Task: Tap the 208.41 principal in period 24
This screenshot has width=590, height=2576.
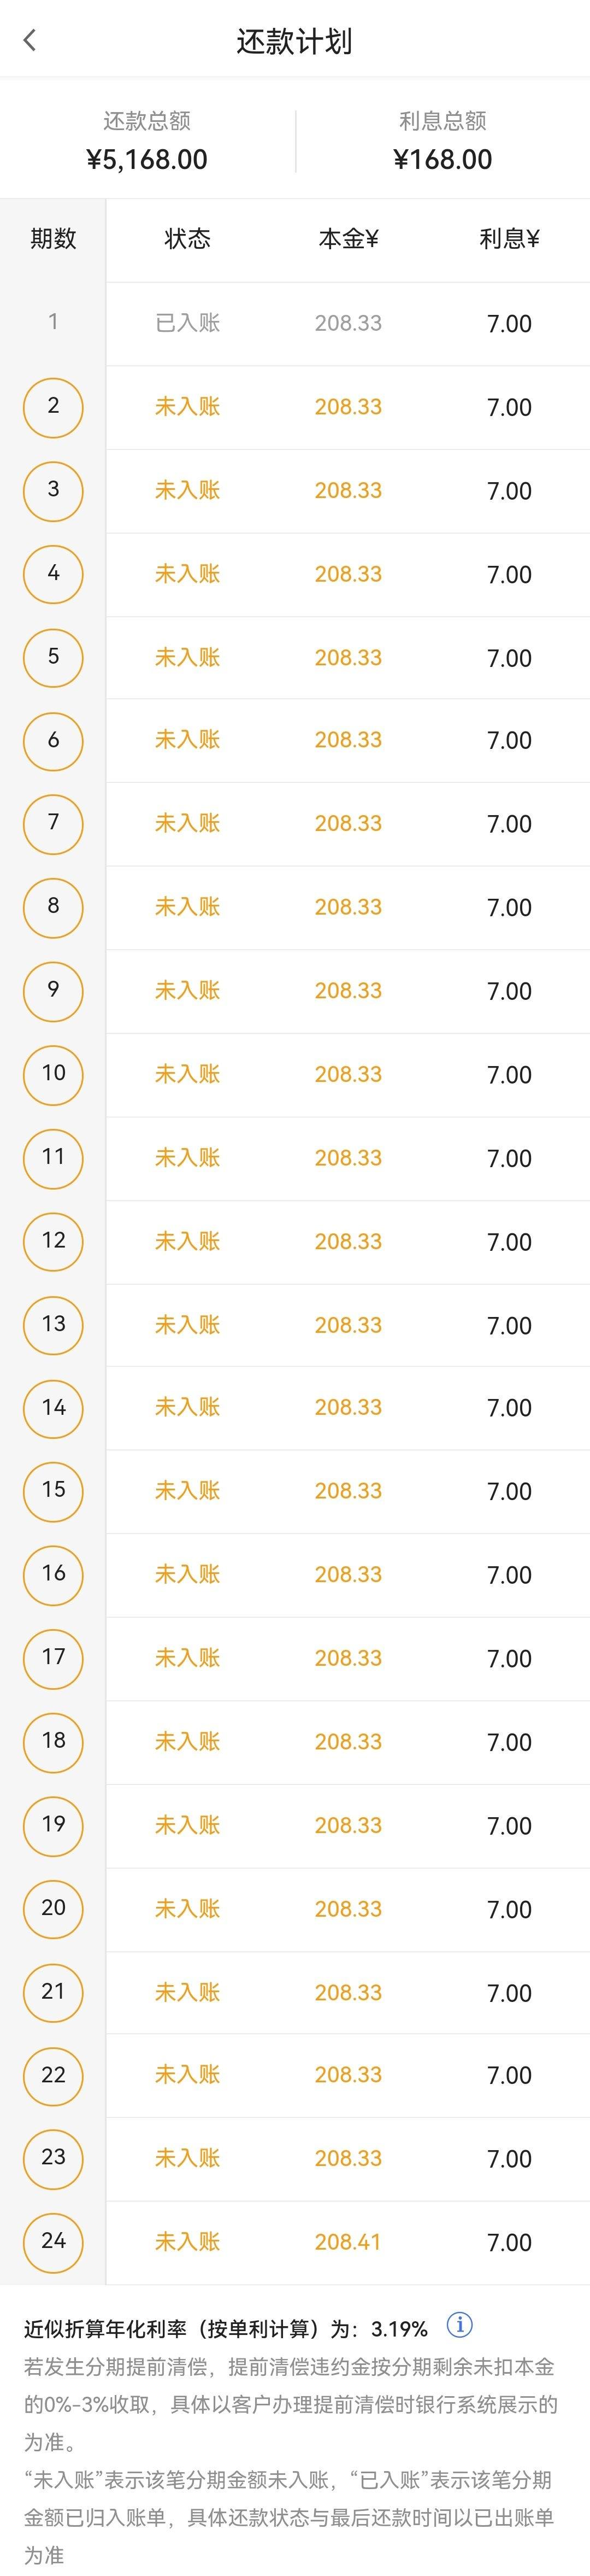Action: 348,2242
